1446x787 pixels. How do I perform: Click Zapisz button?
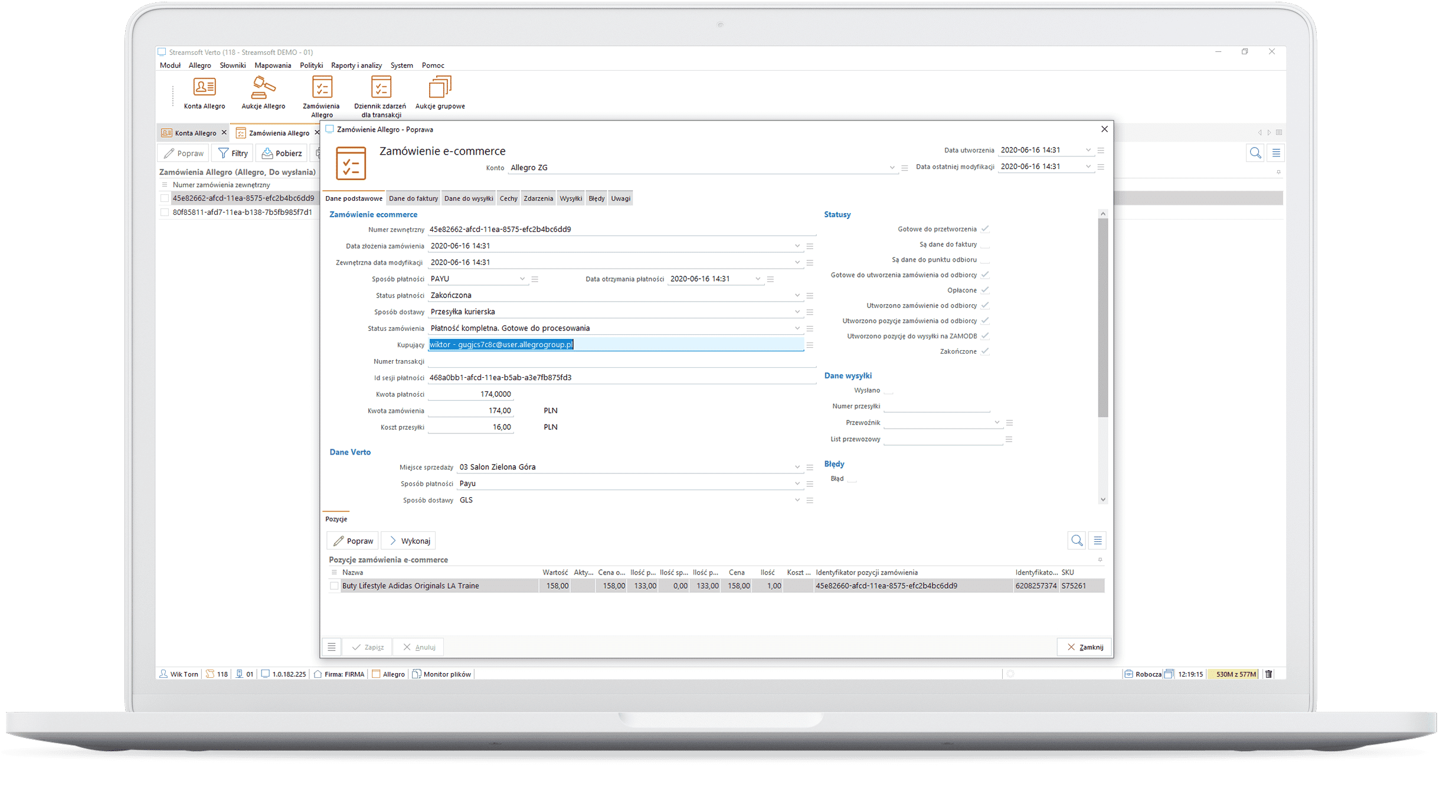click(x=368, y=647)
